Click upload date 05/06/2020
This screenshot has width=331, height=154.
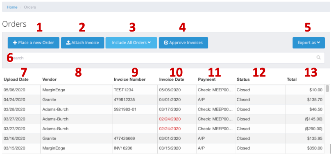pos(14,90)
